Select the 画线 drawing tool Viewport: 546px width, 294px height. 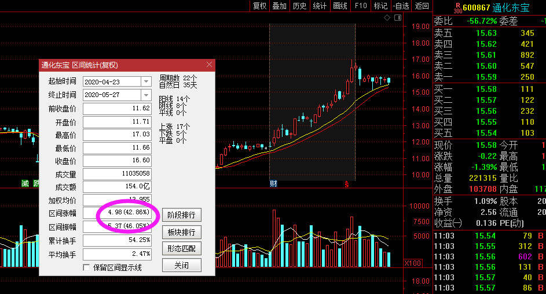[x=340, y=6]
